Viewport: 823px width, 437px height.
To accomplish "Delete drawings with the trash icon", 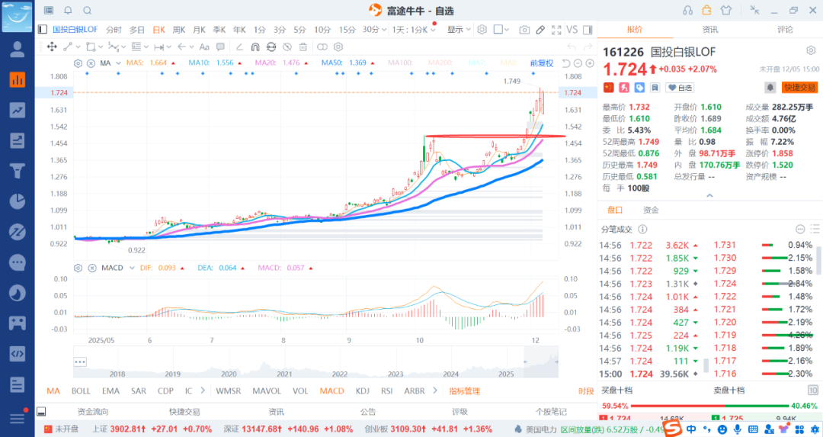I will tap(303, 47).
